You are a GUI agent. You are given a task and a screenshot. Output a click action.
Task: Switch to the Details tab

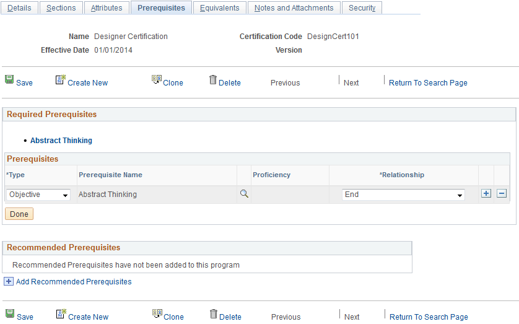click(19, 7)
